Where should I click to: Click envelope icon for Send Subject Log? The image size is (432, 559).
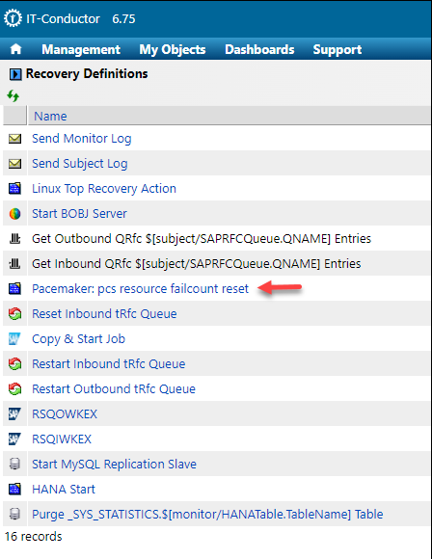(15, 164)
